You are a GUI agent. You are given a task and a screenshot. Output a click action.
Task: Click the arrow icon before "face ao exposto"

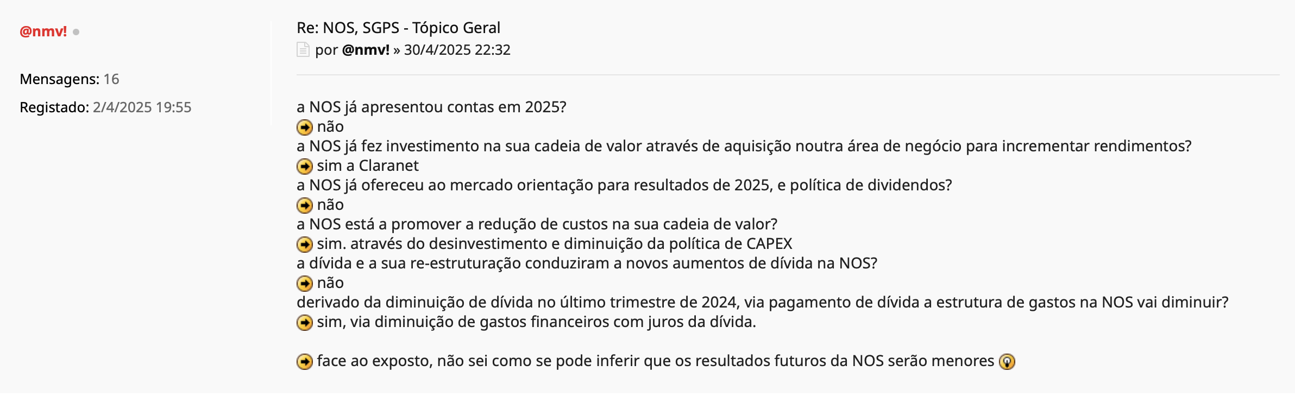coord(305,362)
